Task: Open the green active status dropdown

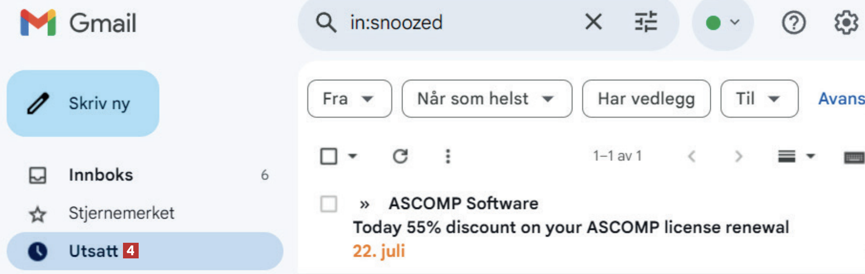Action: coord(722,22)
